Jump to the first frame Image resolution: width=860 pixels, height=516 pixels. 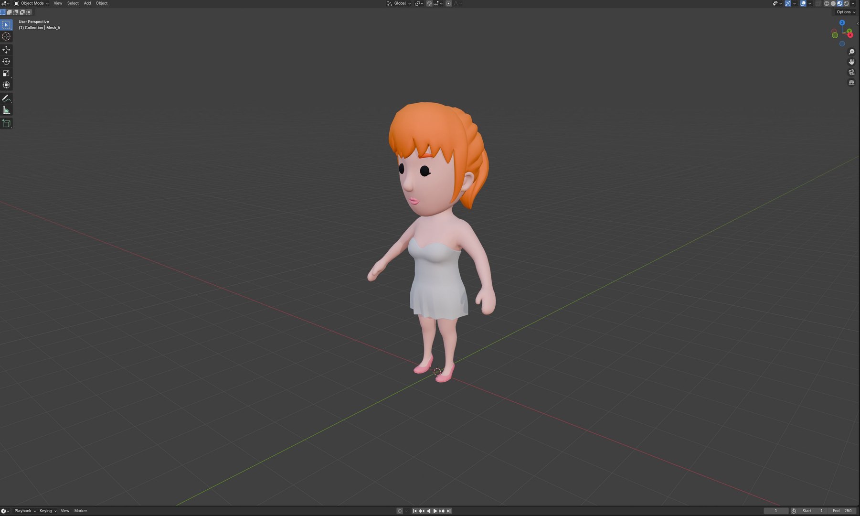click(x=414, y=511)
